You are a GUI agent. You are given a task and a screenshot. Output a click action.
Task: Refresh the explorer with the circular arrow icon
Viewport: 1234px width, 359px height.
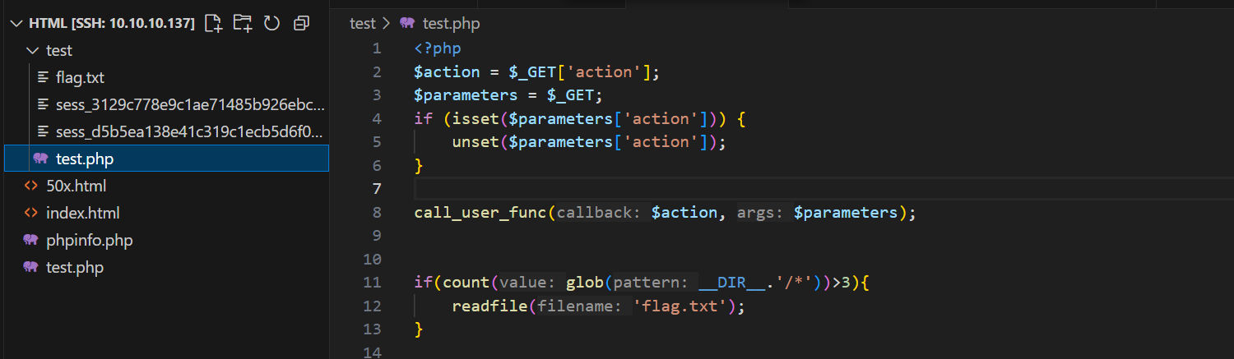click(271, 23)
